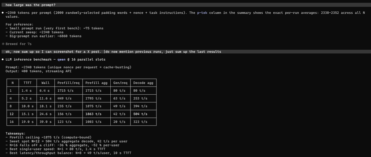
Task: Click the 'Gen/req' column header
Action: (121, 83)
